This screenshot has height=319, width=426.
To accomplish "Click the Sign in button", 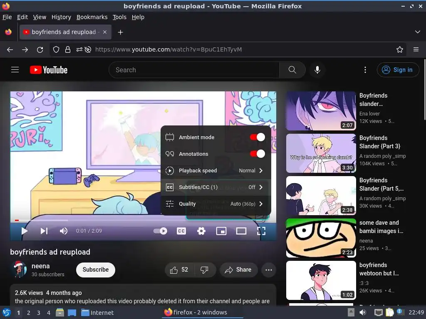I will point(397,70).
